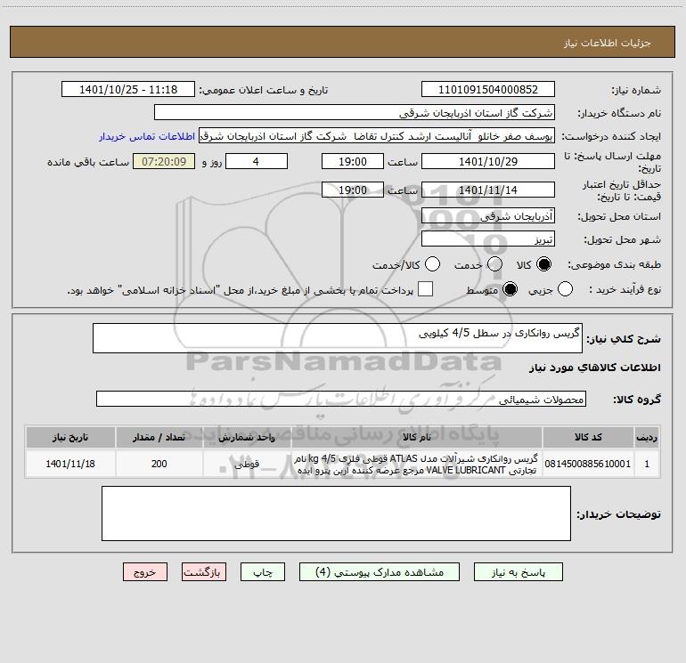Click the need number field 1101091504000852
This screenshot has width=686, height=663.
(x=488, y=90)
